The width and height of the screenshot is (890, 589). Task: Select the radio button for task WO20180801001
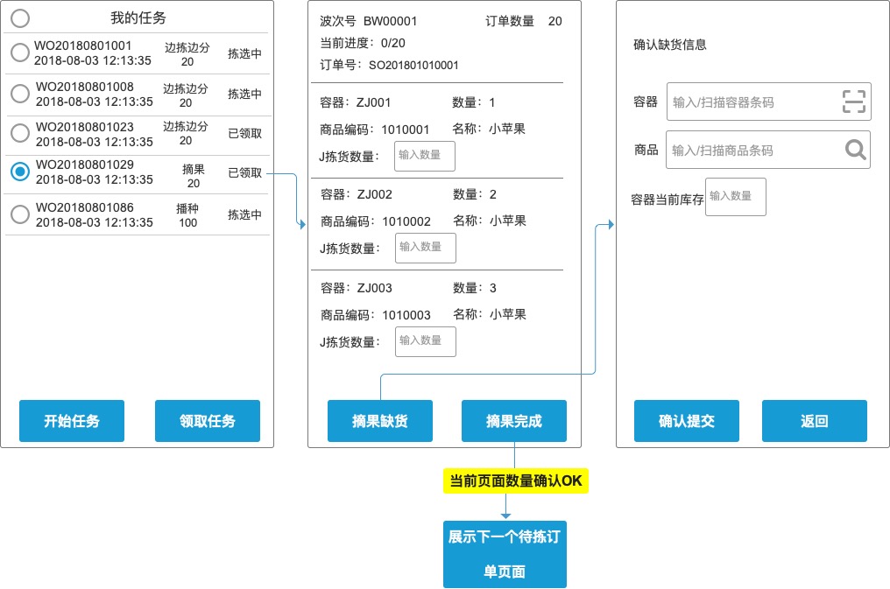(19, 53)
